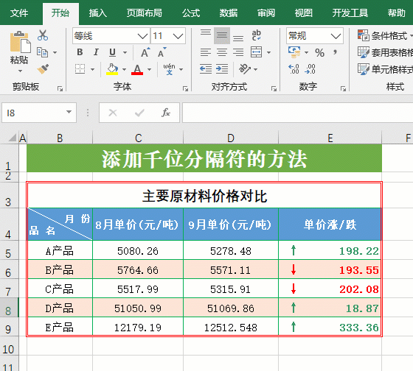The image size is (413, 371).
Task: Click the 单元格样式 button
Action: click(x=385, y=69)
